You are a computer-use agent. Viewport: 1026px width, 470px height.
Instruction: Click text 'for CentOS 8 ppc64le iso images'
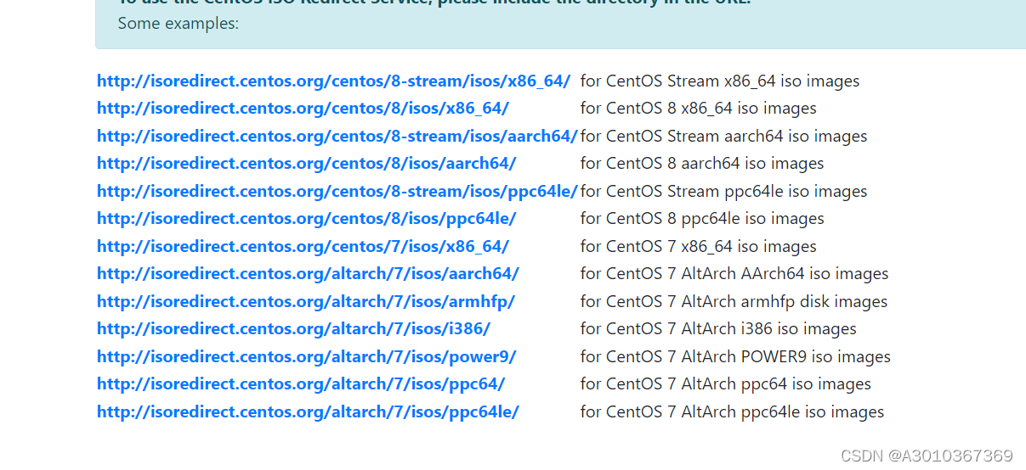tap(702, 219)
